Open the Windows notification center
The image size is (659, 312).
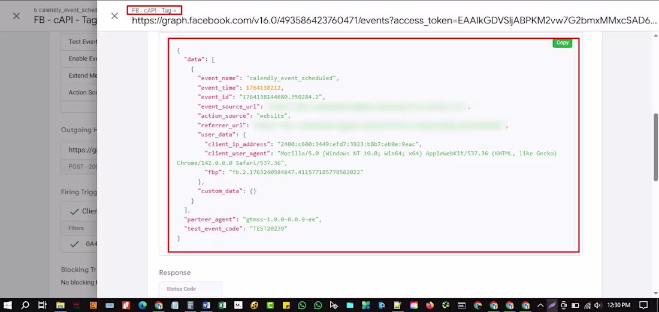click(x=643, y=305)
